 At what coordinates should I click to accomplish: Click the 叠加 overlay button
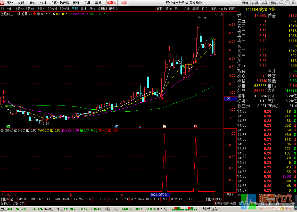click(x=168, y=9)
